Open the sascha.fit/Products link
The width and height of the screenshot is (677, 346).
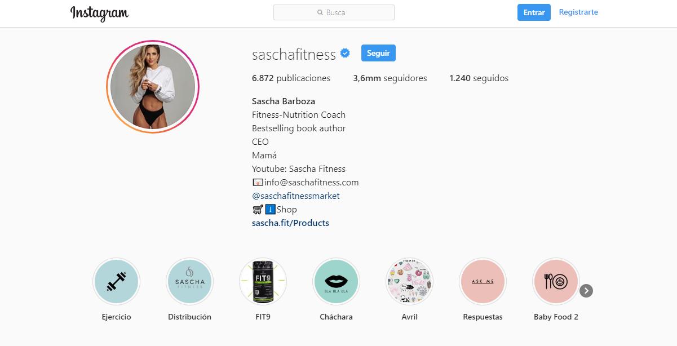point(290,223)
